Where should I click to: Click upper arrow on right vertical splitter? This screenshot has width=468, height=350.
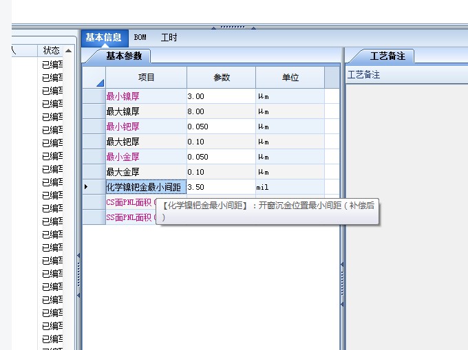(342, 265)
